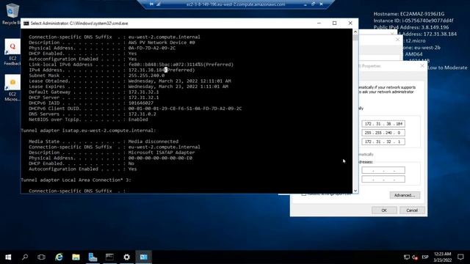470x264 pixels.
Task: Click the Microsoft ISATAP Adapter description line
Action: (112, 153)
